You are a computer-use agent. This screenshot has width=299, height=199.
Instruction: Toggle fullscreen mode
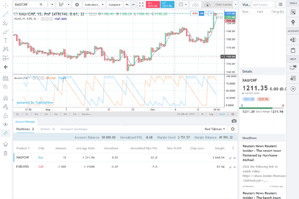[142, 4]
